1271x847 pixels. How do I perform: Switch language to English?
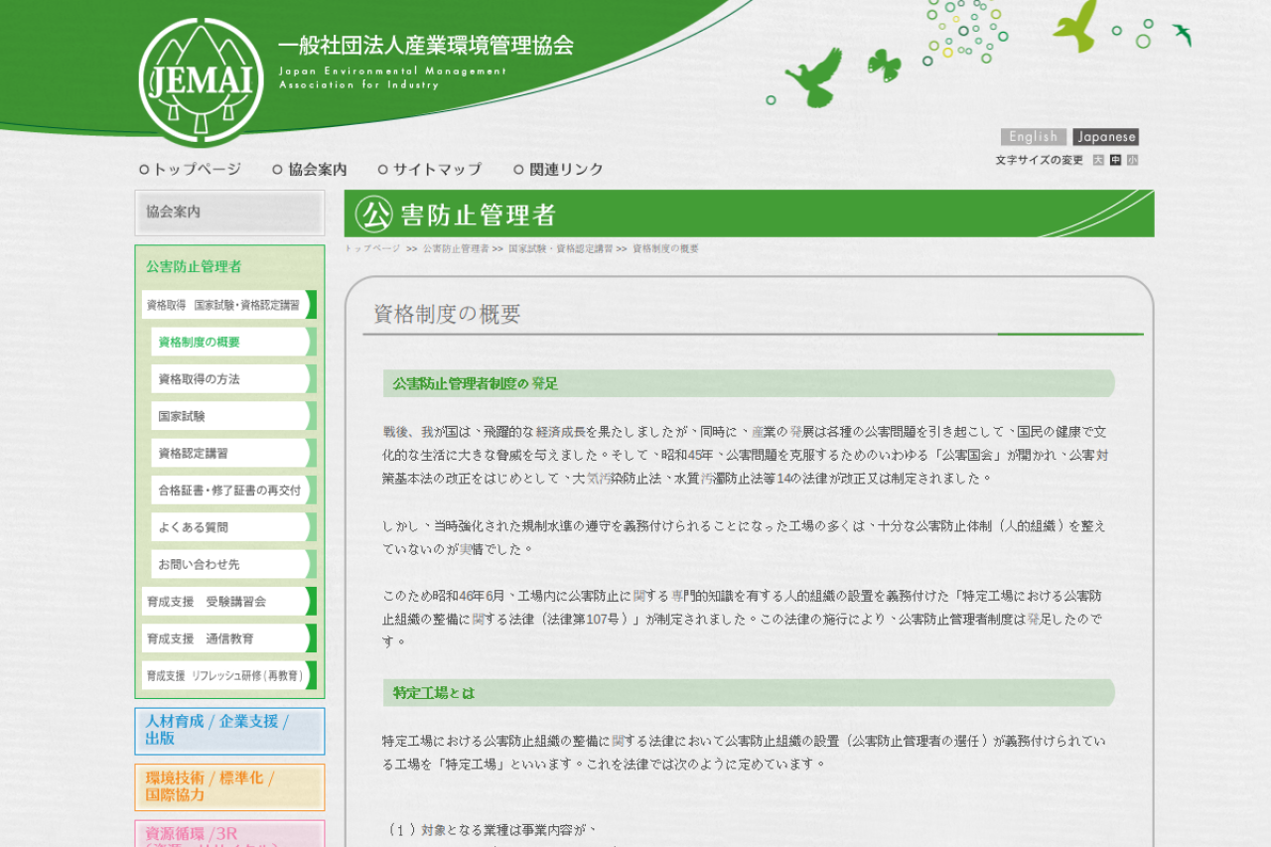[1033, 137]
